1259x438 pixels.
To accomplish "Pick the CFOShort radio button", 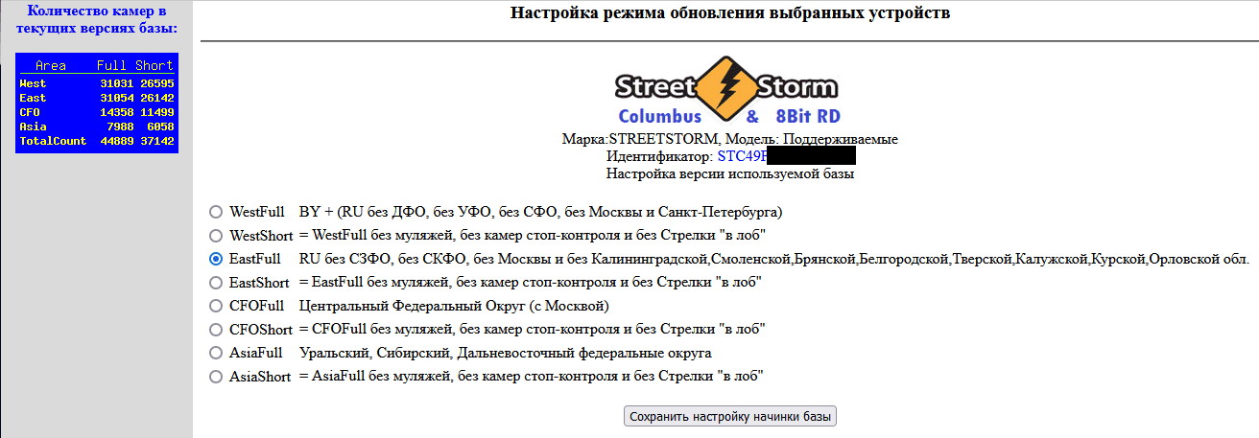I will (x=216, y=329).
